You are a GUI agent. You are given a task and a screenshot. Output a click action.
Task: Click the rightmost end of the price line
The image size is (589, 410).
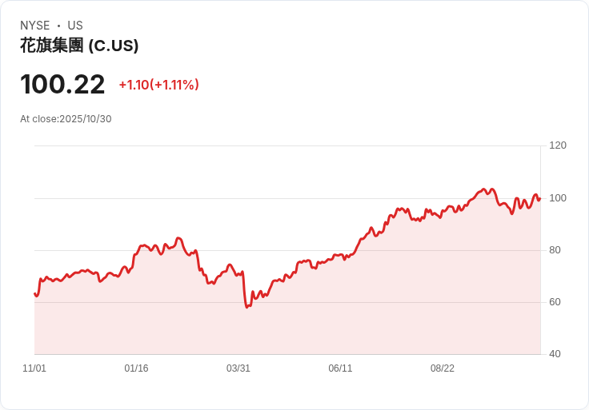[x=540, y=198]
